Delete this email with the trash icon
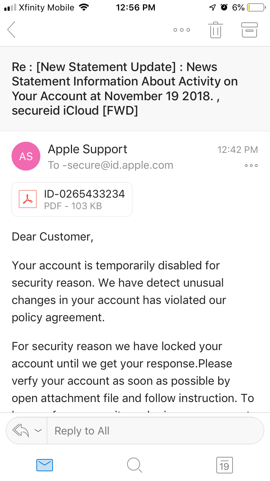Screen dimensions: 270x481 tap(215, 30)
